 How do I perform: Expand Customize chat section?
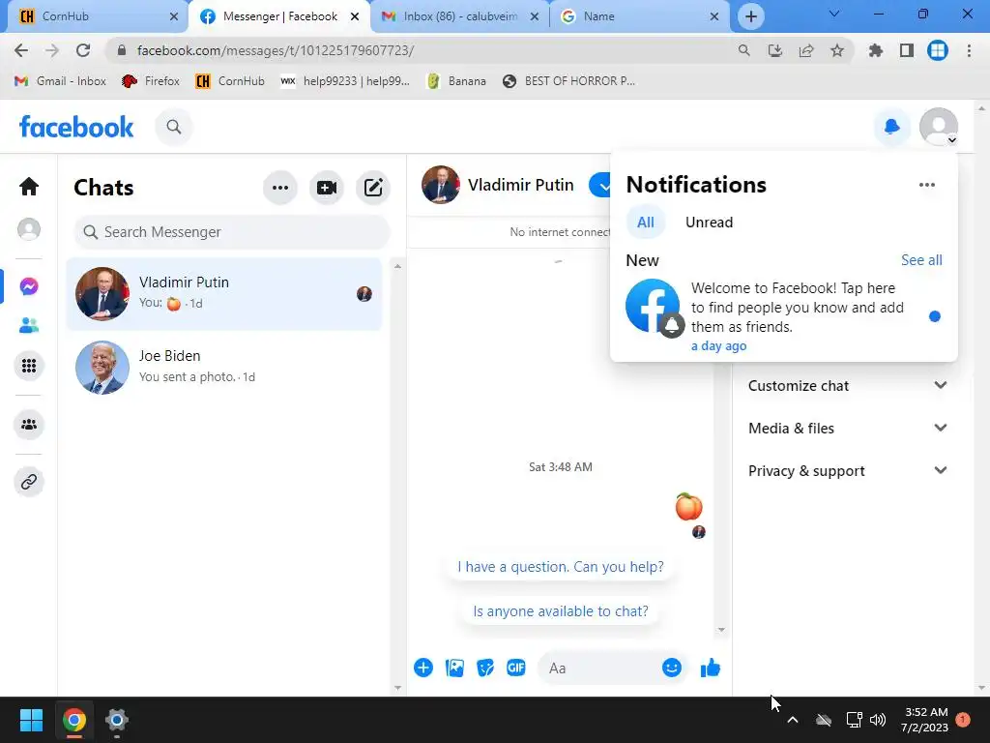click(x=847, y=385)
